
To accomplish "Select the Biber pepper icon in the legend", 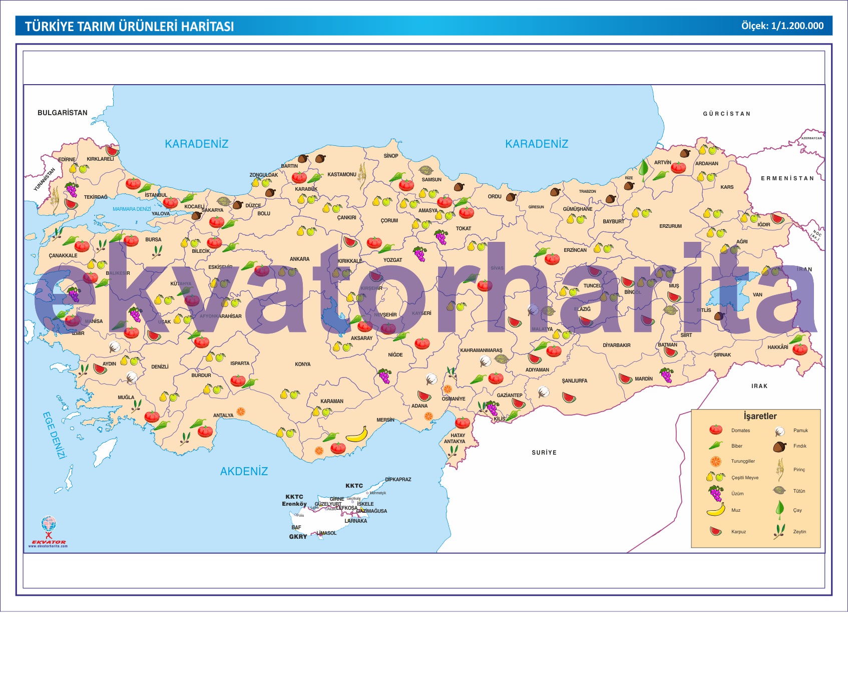I will click(x=716, y=445).
